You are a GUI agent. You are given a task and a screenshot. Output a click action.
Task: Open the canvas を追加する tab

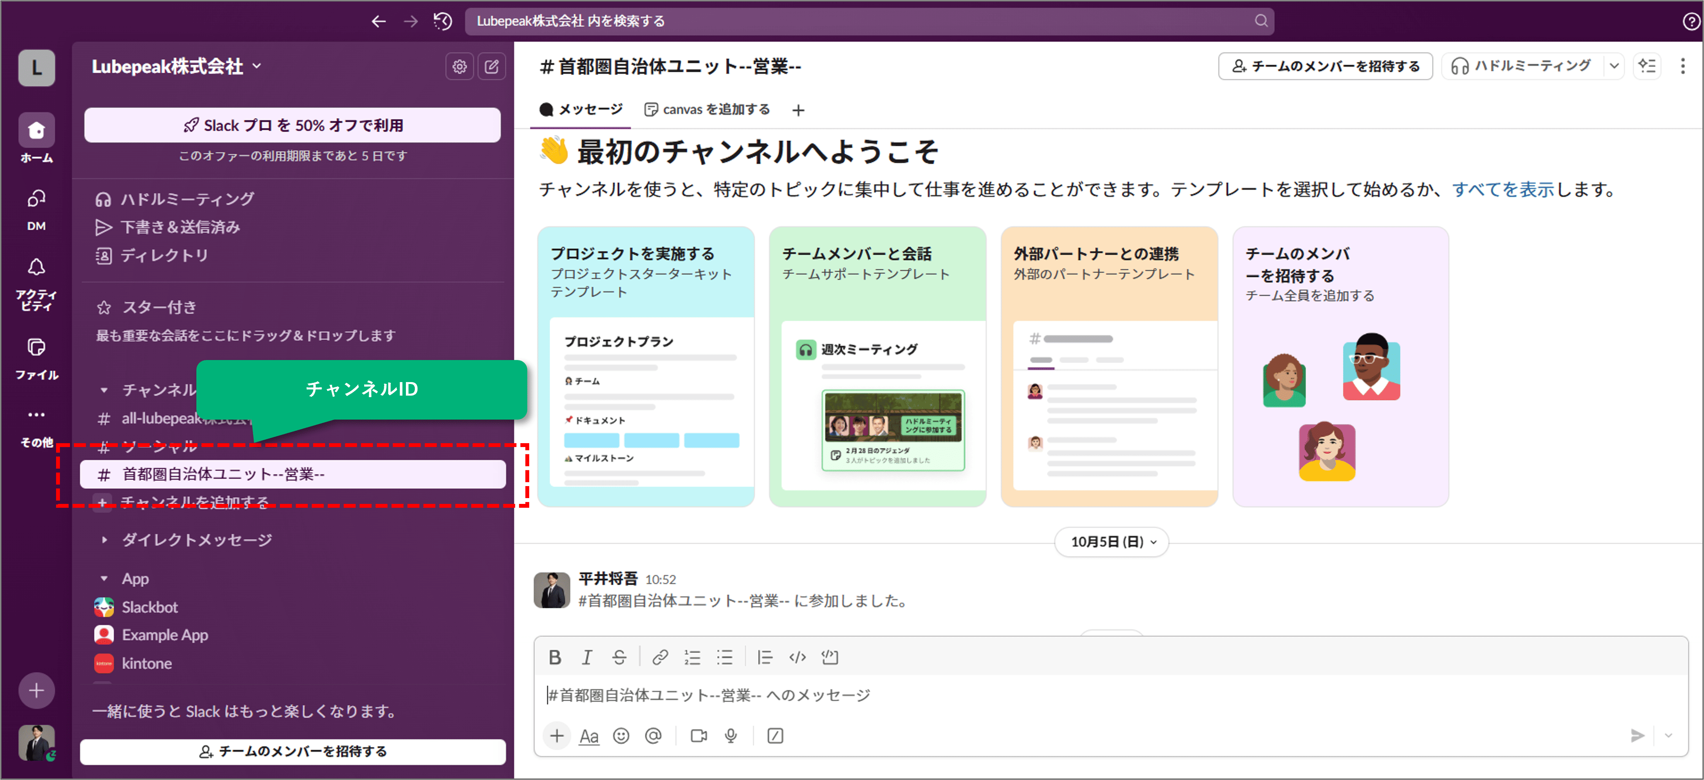707,109
